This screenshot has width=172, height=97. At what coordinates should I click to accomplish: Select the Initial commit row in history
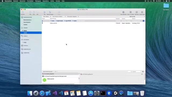(x=94, y=23)
